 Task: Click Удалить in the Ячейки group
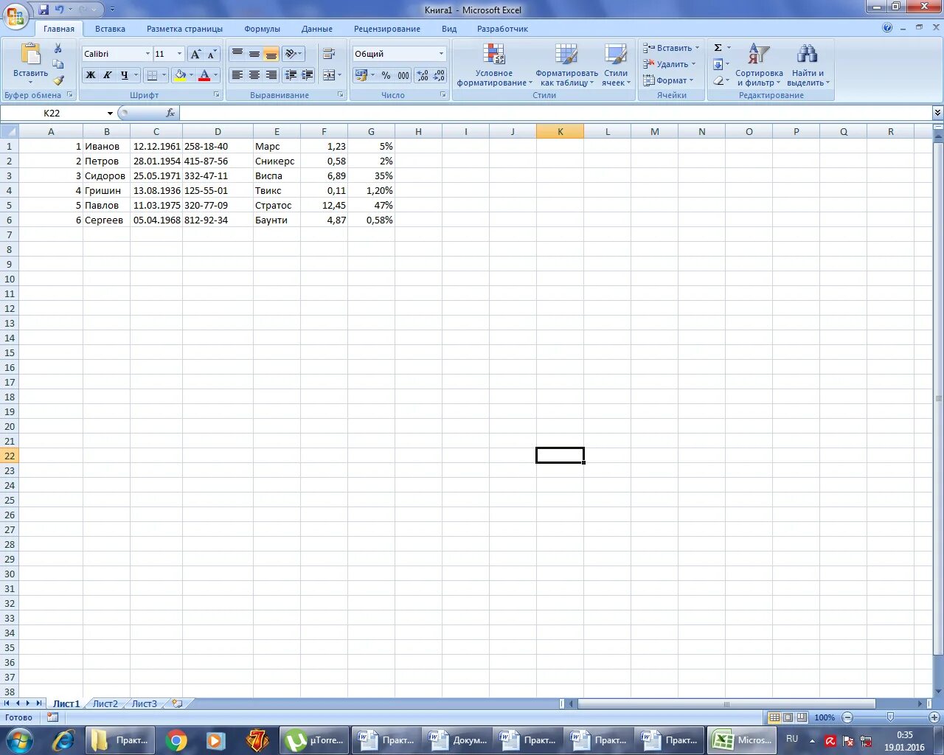(668, 64)
